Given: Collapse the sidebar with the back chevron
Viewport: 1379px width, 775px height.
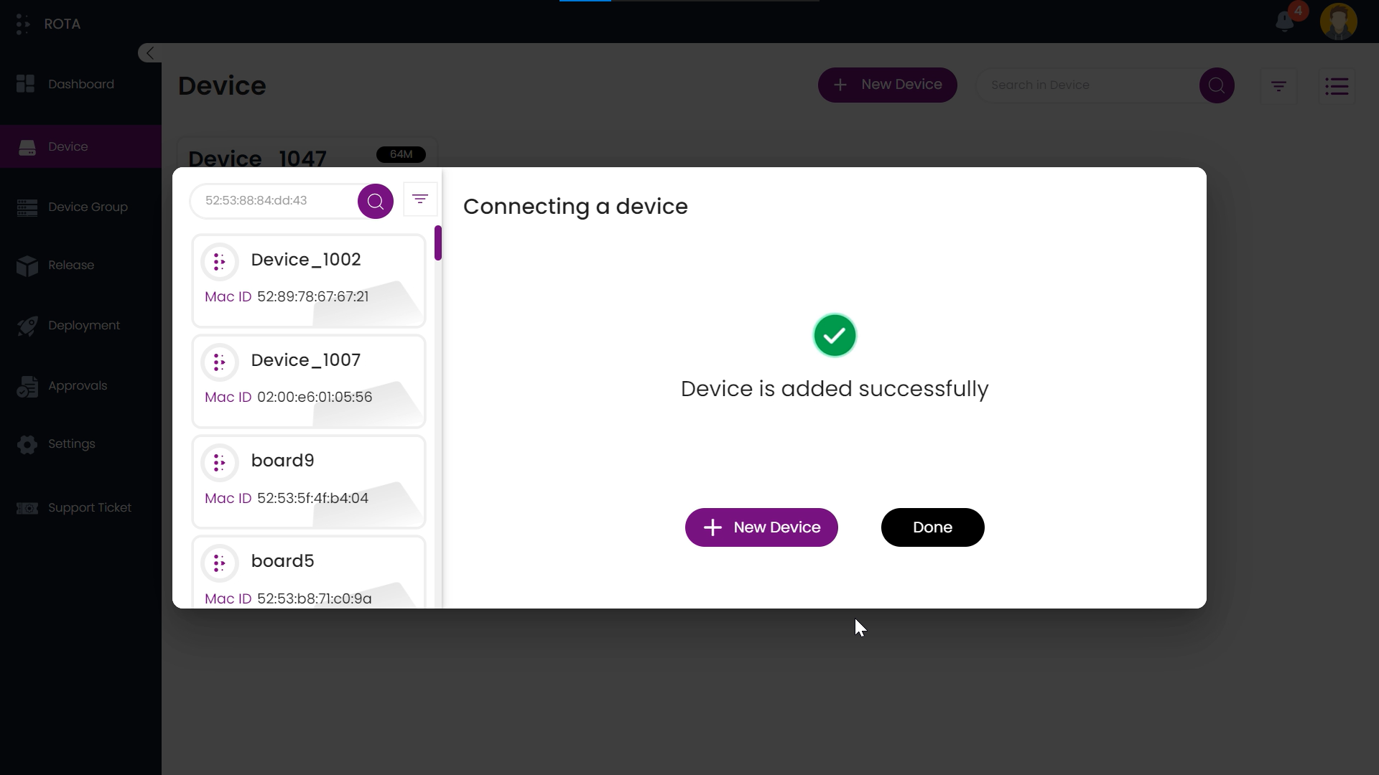Looking at the screenshot, I should coord(149,52).
